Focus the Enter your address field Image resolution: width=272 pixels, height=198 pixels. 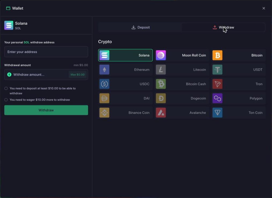(x=46, y=52)
